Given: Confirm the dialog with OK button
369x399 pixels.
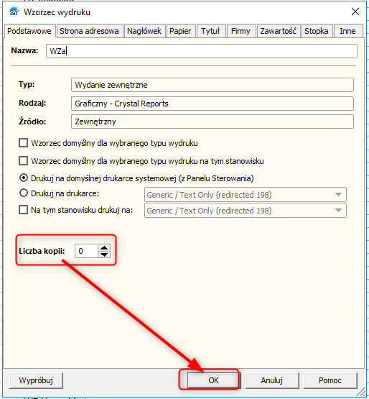Looking at the screenshot, I should click(x=213, y=380).
